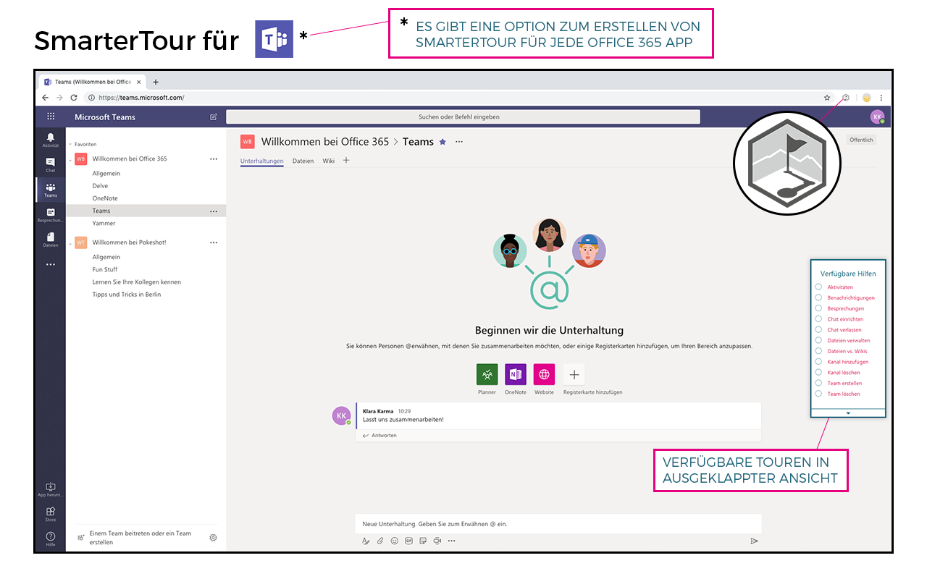Click the Team erstellen tour link
Viewport: 927px width, 579px height.
(844, 383)
